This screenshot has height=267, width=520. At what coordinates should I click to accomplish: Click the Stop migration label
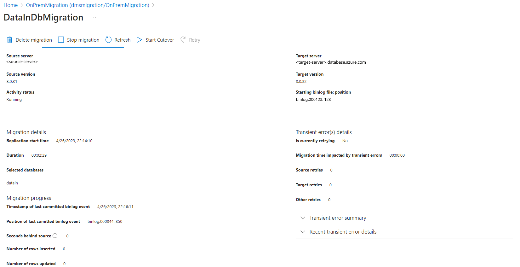tap(83, 40)
